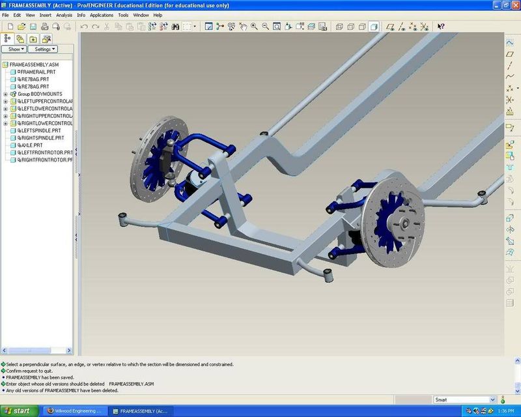Open the Settings dropdown in model tree
Image resolution: width=521 pixels, height=417 pixels.
click(x=43, y=49)
